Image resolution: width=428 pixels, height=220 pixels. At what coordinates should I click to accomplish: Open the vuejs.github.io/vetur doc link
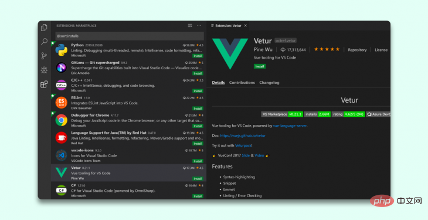[243, 136]
